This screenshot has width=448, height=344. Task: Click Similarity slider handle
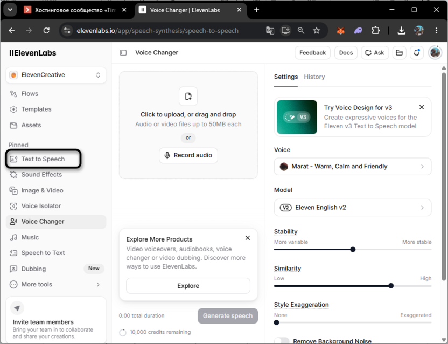pos(391,286)
